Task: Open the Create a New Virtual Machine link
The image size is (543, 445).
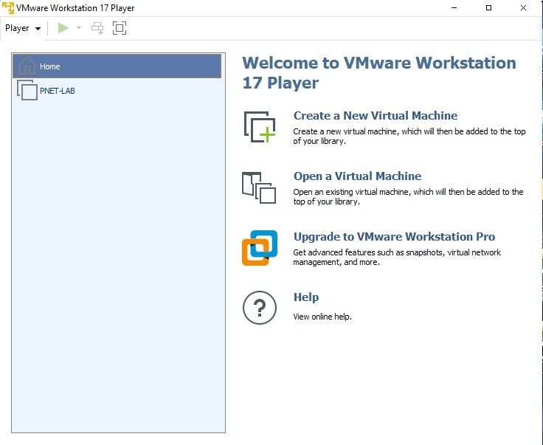Action: pos(375,116)
